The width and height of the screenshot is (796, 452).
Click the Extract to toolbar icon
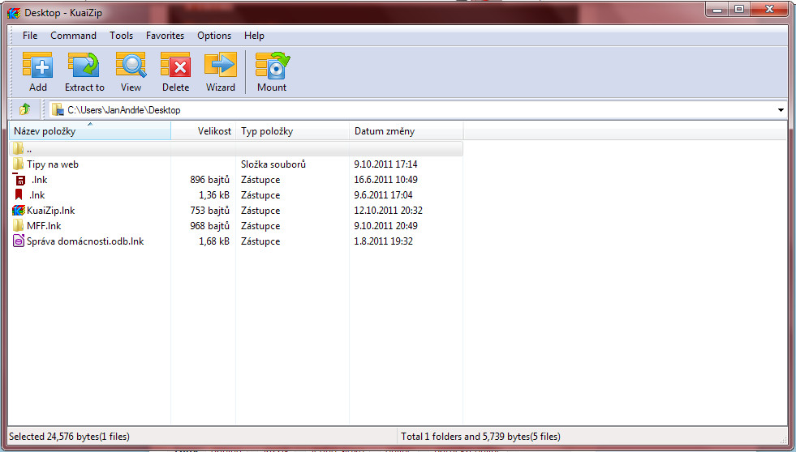point(84,66)
